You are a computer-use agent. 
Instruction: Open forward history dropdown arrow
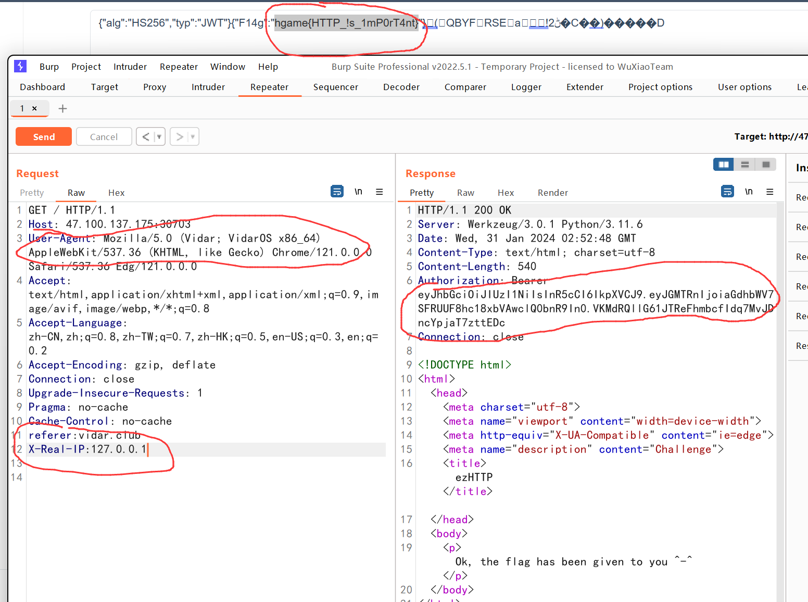click(193, 136)
